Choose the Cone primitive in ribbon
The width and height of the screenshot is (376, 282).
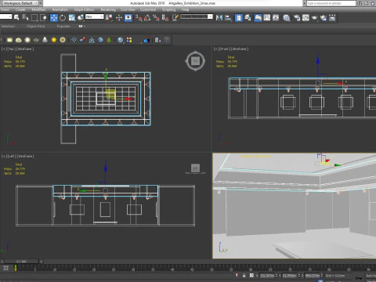[45, 40]
